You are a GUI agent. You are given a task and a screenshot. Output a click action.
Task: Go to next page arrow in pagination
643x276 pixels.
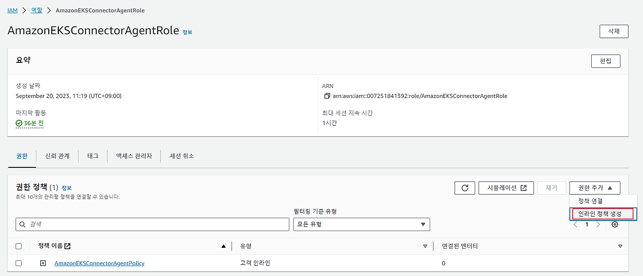click(598, 224)
